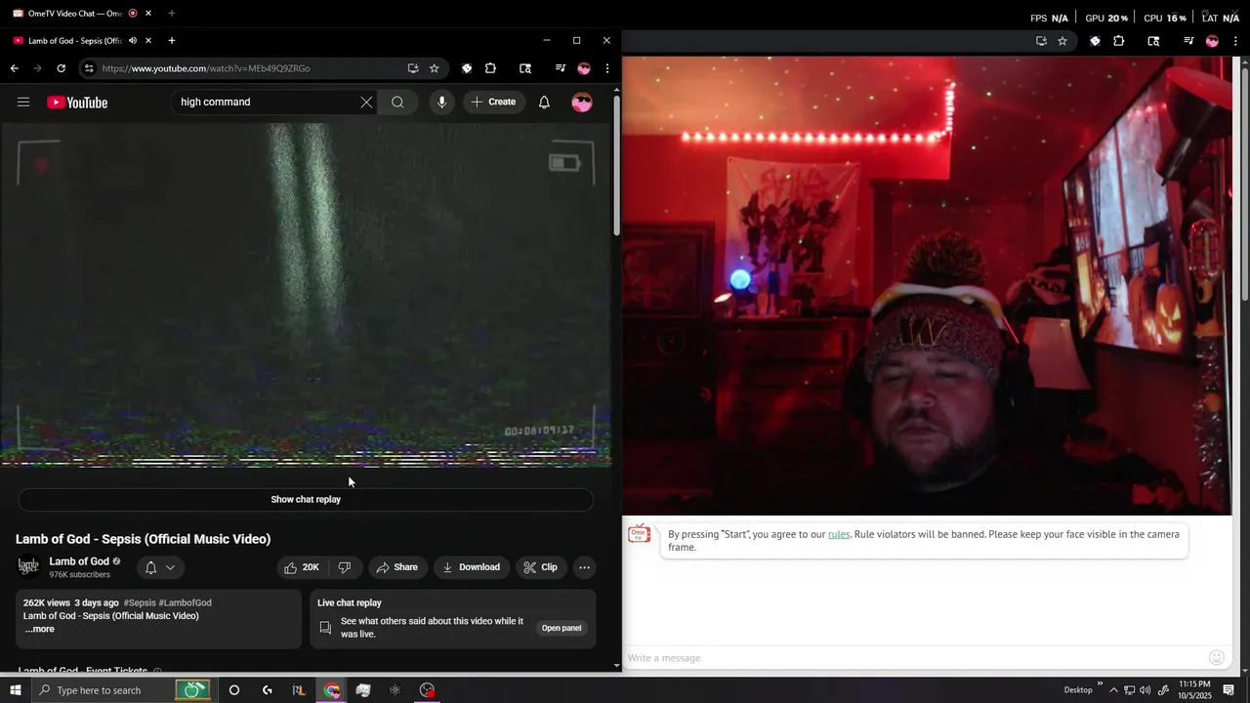Viewport: 1250px width, 703px height.
Task: Click the Sepsis video player
Action: click(x=306, y=295)
